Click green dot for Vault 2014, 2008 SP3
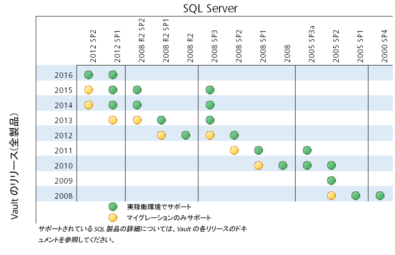This screenshot has height=255, width=395. (x=210, y=105)
